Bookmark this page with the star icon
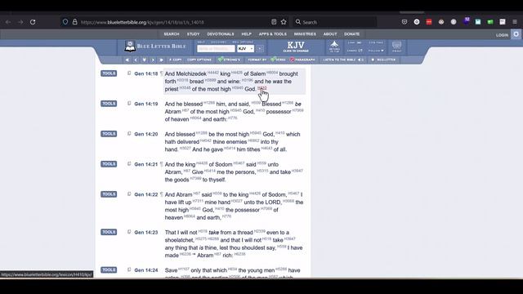Screen dimensions: 523x294 click(284, 22)
